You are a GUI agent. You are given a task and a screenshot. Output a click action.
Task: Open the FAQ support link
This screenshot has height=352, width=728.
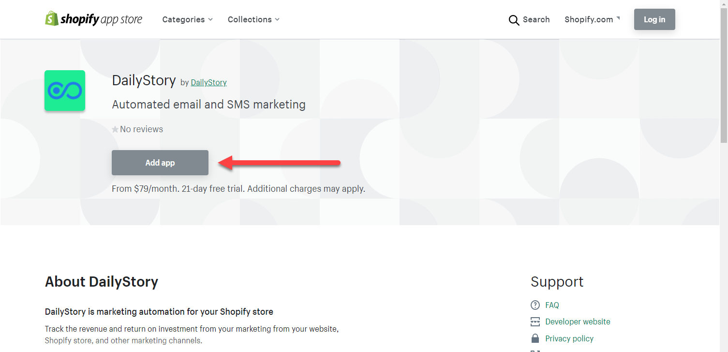552,305
